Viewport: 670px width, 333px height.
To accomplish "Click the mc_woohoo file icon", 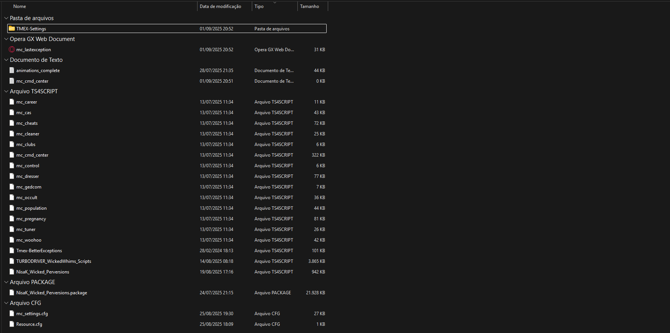I will (12, 240).
